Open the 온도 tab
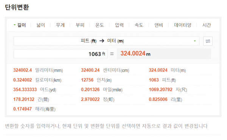Viewport: 227px width, 140px height. [100, 25]
